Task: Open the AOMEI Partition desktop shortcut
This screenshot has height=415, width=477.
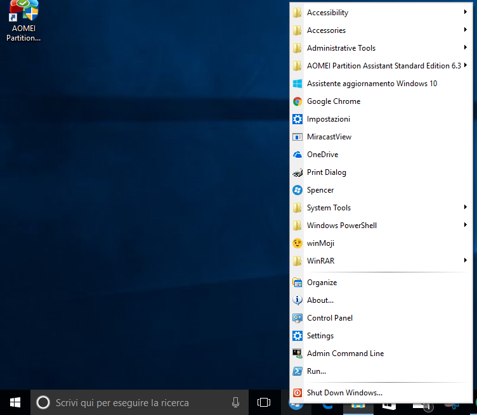Action: 23,21
